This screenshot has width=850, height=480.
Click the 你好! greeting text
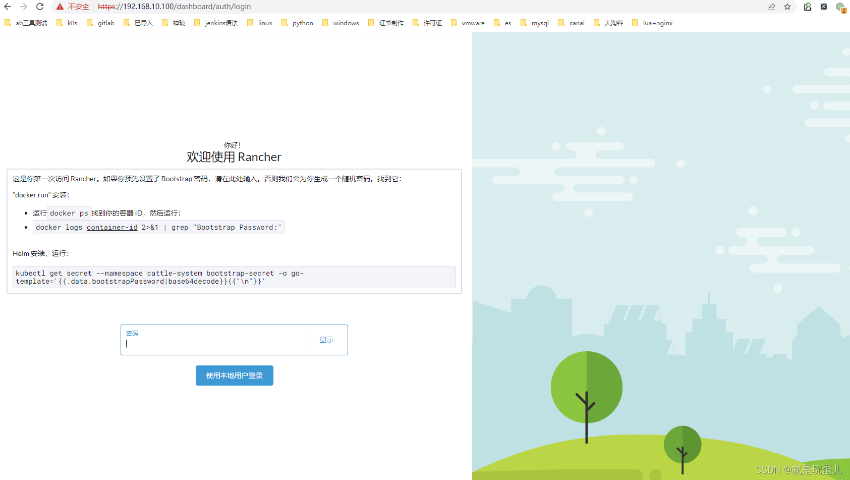click(x=233, y=145)
